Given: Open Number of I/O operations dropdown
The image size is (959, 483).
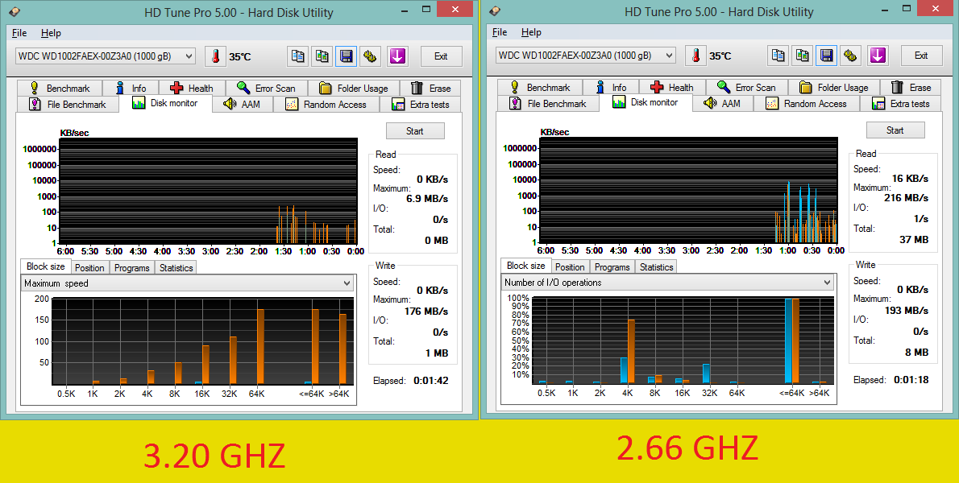Looking at the screenshot, I should (667, 283).
